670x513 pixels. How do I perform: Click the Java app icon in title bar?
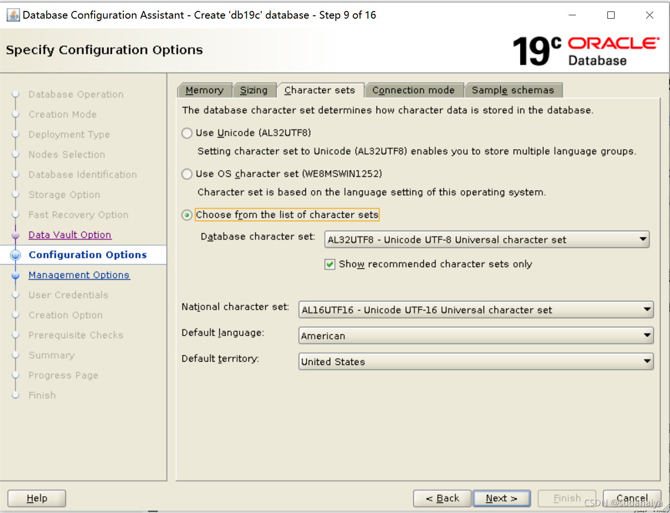click(13, 15)
